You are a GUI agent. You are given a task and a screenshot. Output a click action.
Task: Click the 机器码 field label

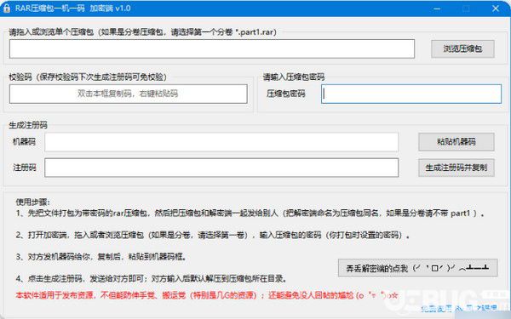pyautogui.click(x=24, y=141)
